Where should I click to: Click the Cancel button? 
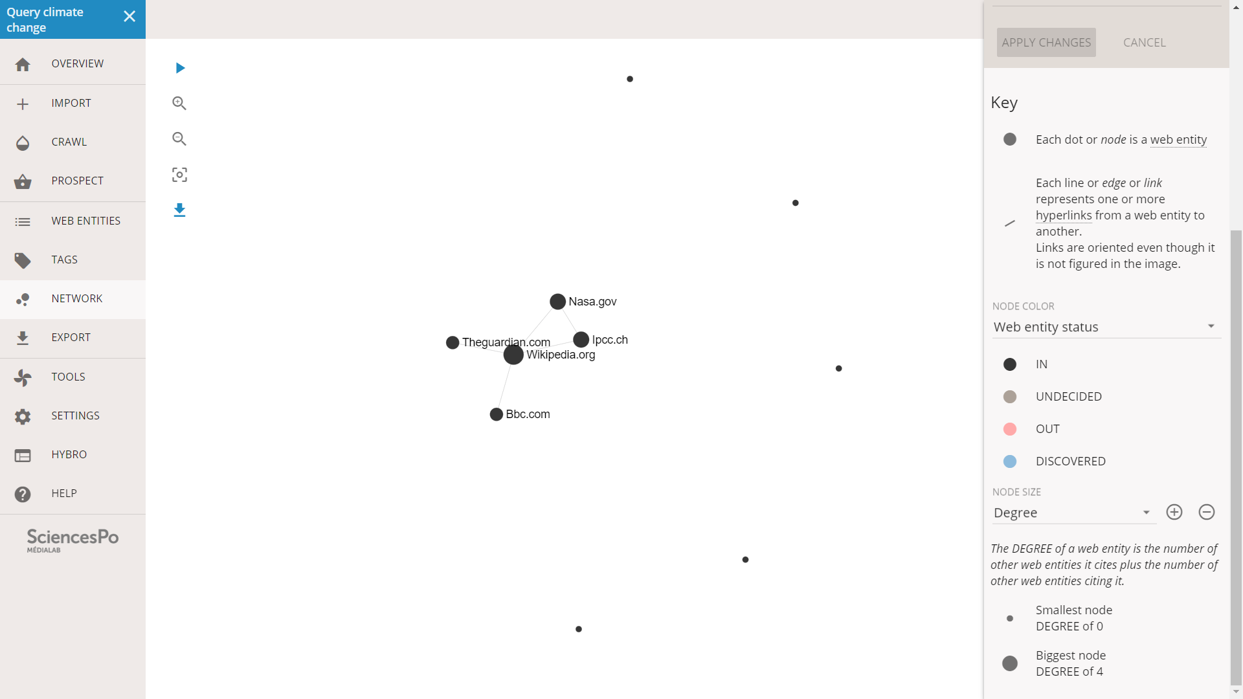(x=1143, y=42)
